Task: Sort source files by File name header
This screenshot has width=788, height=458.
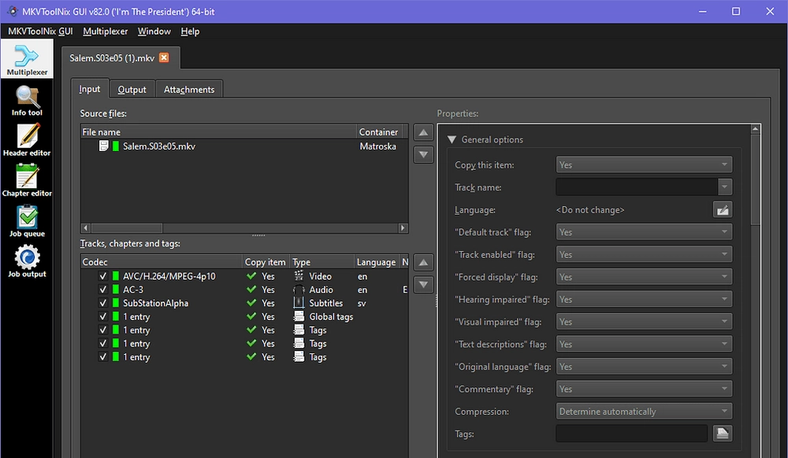Action: (218, 132)
